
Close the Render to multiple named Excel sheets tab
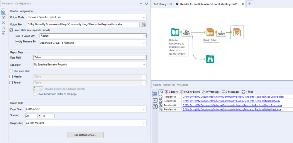(x=243, y=4)
